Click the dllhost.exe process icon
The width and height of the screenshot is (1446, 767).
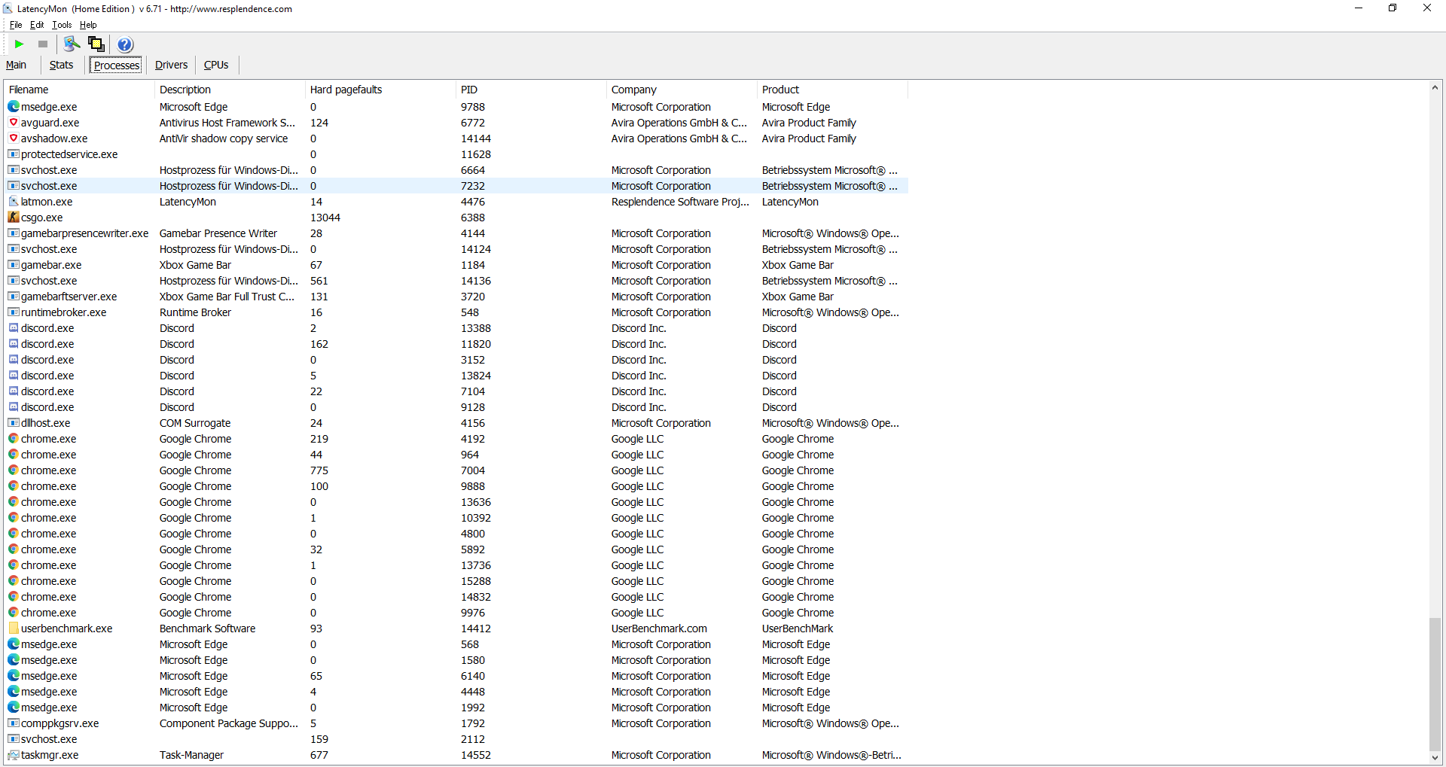pos(14,423)
